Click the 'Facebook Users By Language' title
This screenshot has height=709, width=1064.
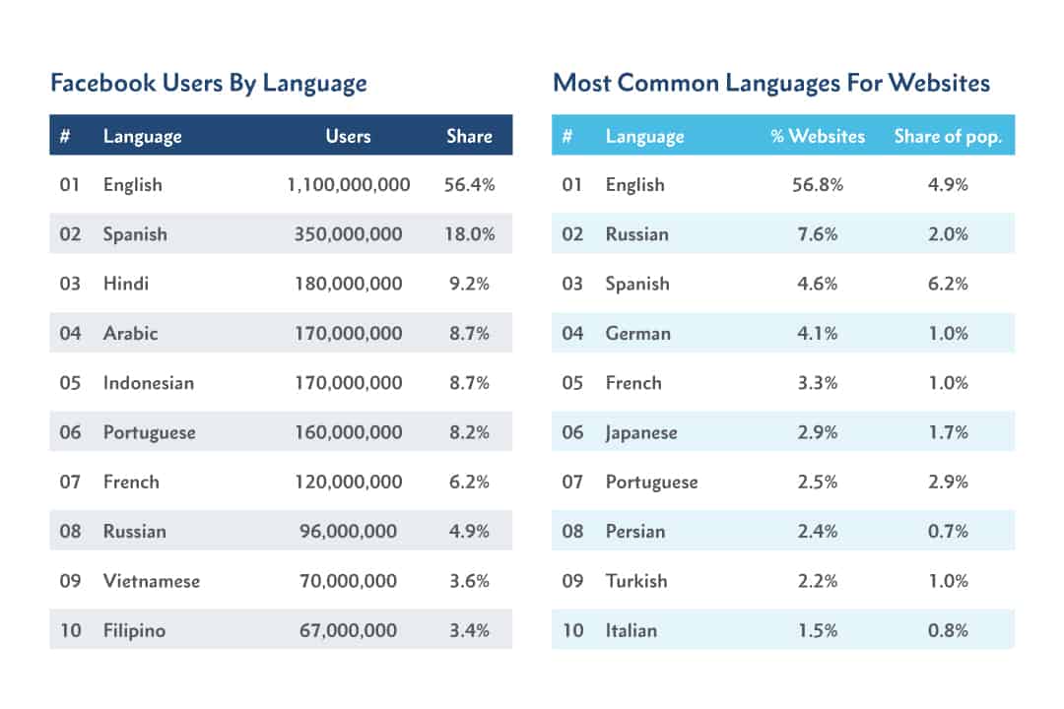tap(209, 83)
